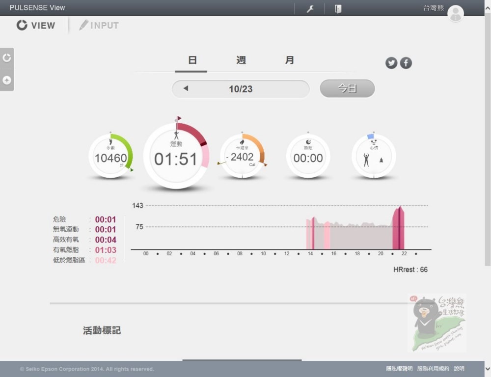Click the 台灣熊 username

[434, 8]
